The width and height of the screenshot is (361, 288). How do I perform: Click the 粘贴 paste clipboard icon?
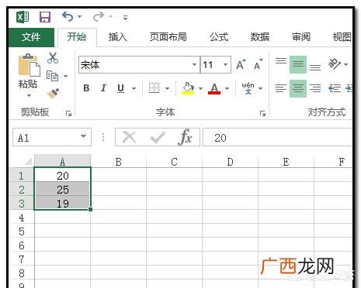coord(30,65)
